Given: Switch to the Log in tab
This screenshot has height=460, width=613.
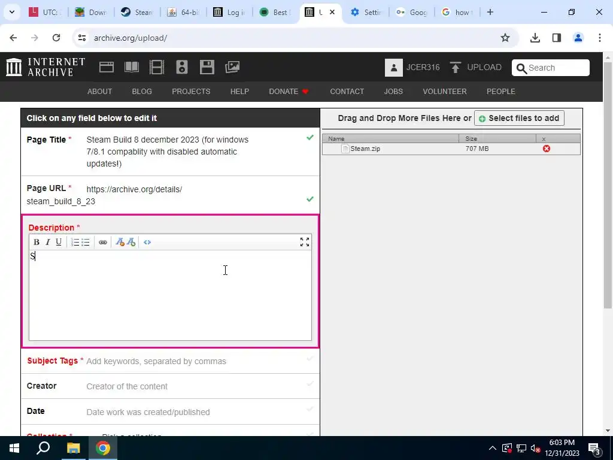Looking at the screenshot, I should click(x=229, y=12).
